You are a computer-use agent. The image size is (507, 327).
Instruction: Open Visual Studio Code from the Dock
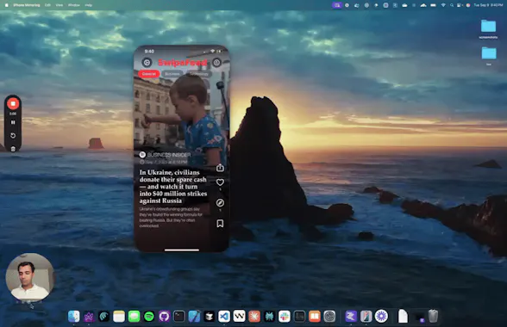pos(224,317)
